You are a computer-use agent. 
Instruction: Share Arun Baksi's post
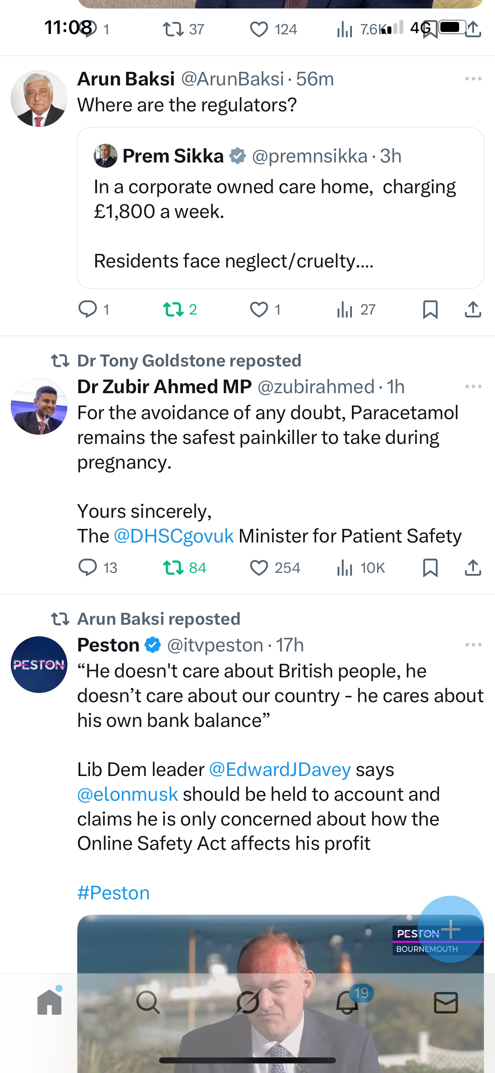pos(473,309)
